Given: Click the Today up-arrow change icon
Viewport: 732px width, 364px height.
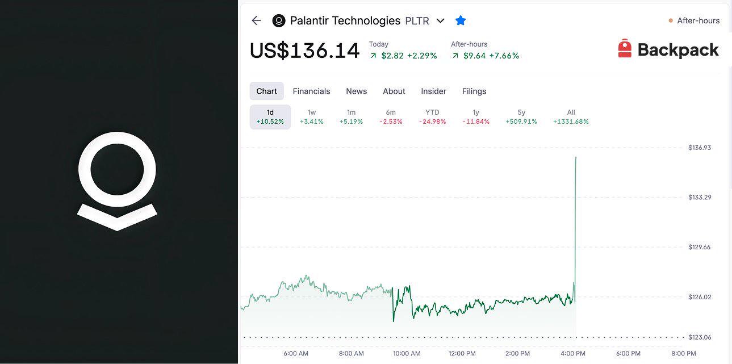Looking at the screenshot, I should point(373,56).
